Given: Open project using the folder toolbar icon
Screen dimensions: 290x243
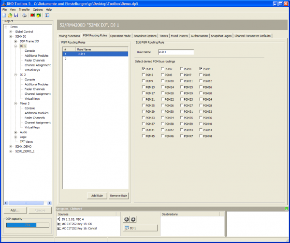Looking at the screenshot, I should coord(10,15).
